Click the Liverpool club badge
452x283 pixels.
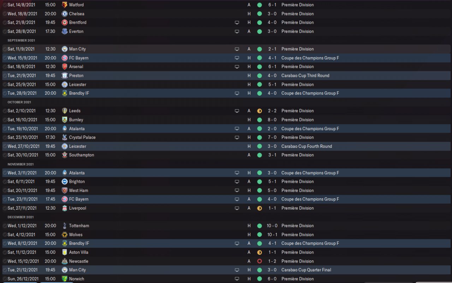tap(65, 208)
